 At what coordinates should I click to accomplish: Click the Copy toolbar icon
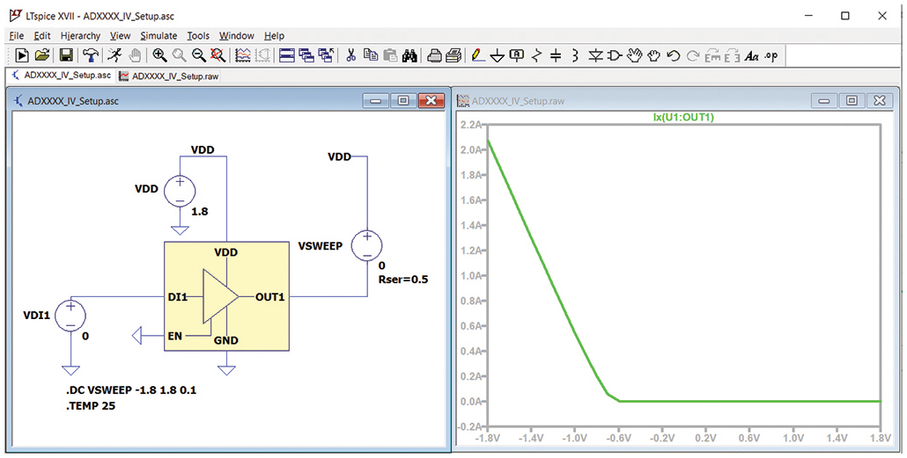point(371,55)
